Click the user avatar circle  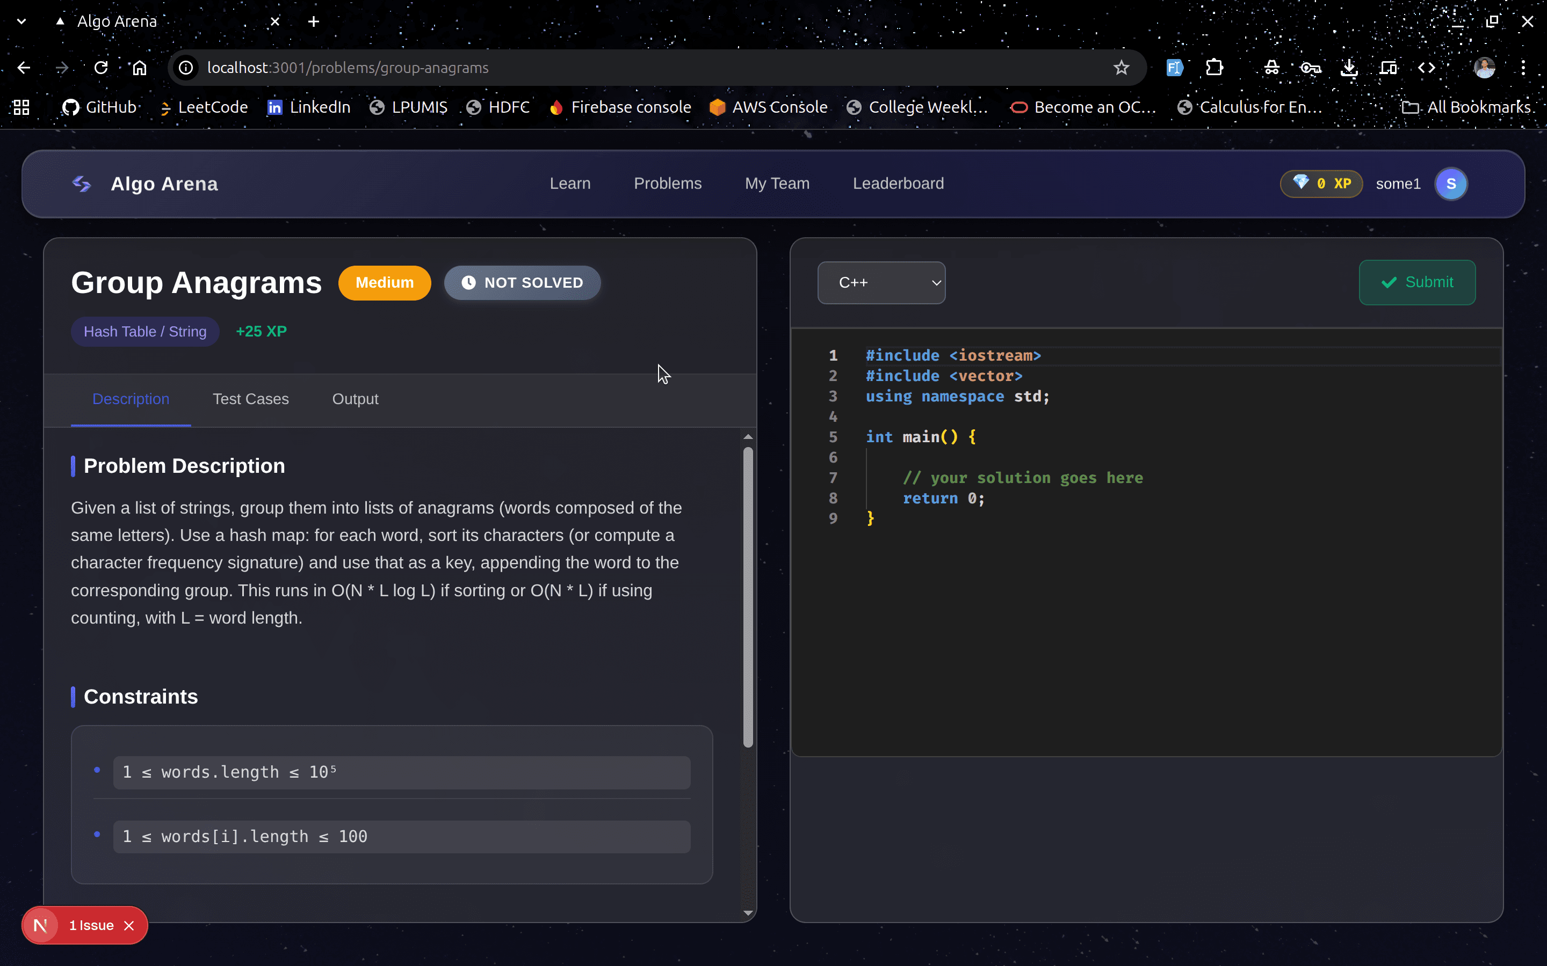pyautogui.click(x=1450, y=184)
